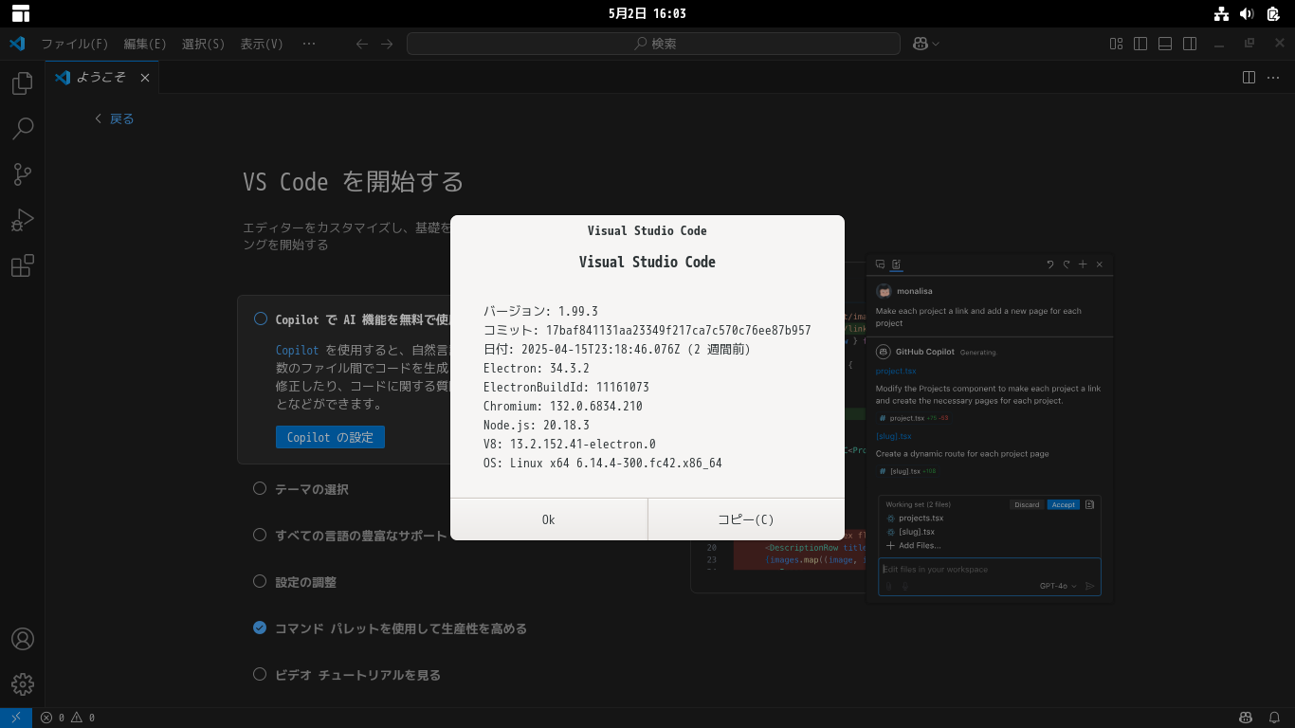Click the V8: 13.2.152.41-electron.0 line
Image resolution: width=1295 pixels, height=728 pixels.
click(x=570, y=444)
